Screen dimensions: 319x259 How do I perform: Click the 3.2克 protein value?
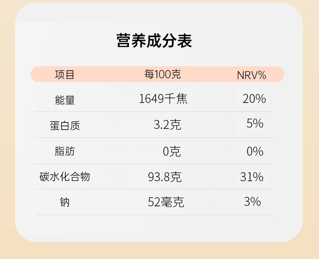point(167,125)
